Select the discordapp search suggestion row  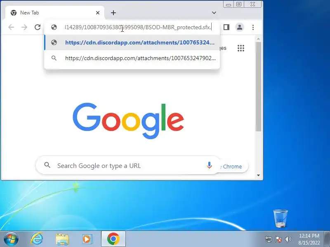[x=132, y=58]
